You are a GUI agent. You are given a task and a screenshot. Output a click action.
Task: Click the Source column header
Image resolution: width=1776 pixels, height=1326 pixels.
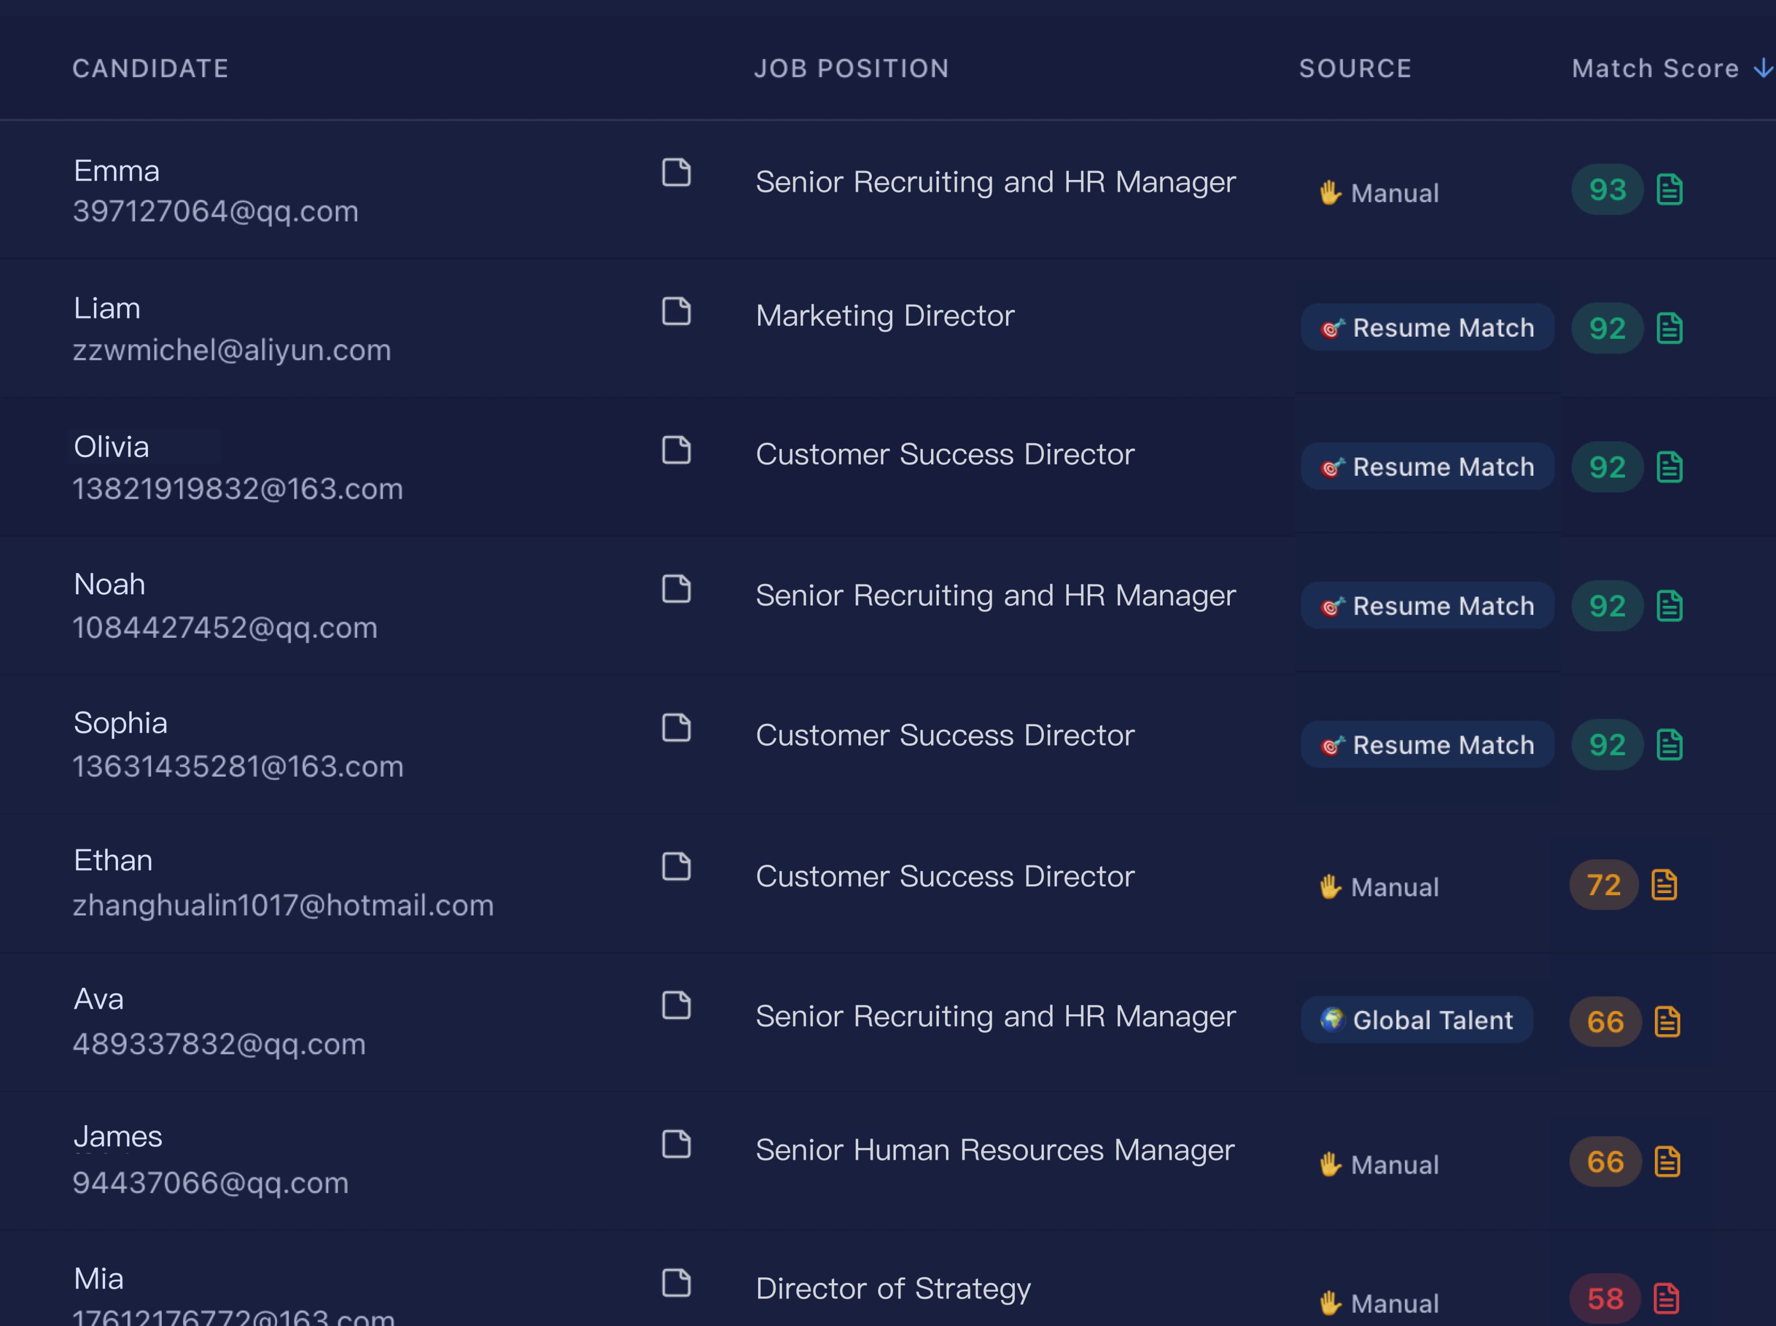point(1355,68)
